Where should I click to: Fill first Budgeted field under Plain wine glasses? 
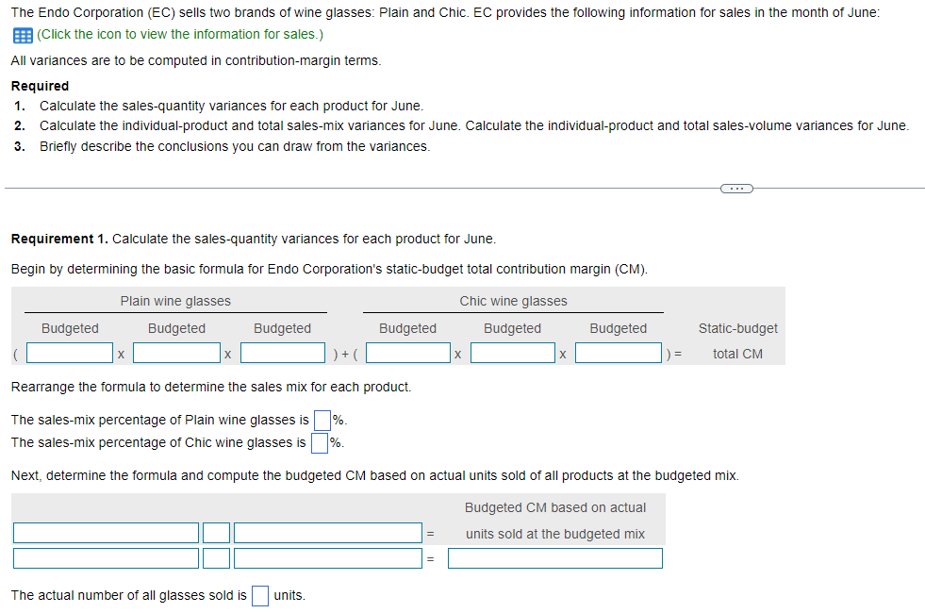tap(70, 353)
